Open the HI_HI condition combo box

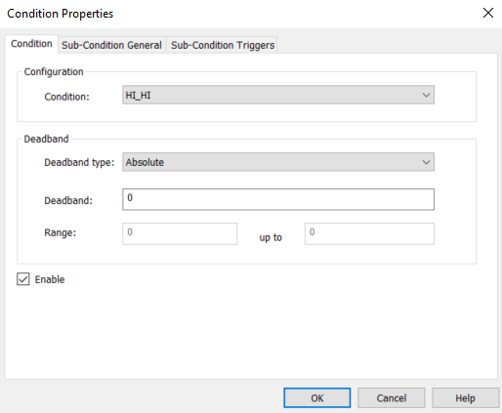[278, 95]
